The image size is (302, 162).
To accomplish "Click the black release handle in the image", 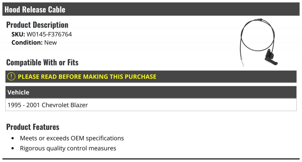I will (x=271, y=58).
